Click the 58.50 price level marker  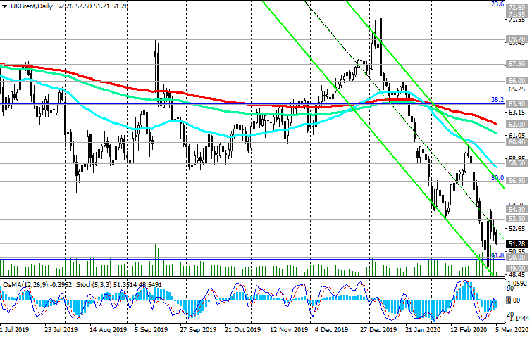coord(518,163)
